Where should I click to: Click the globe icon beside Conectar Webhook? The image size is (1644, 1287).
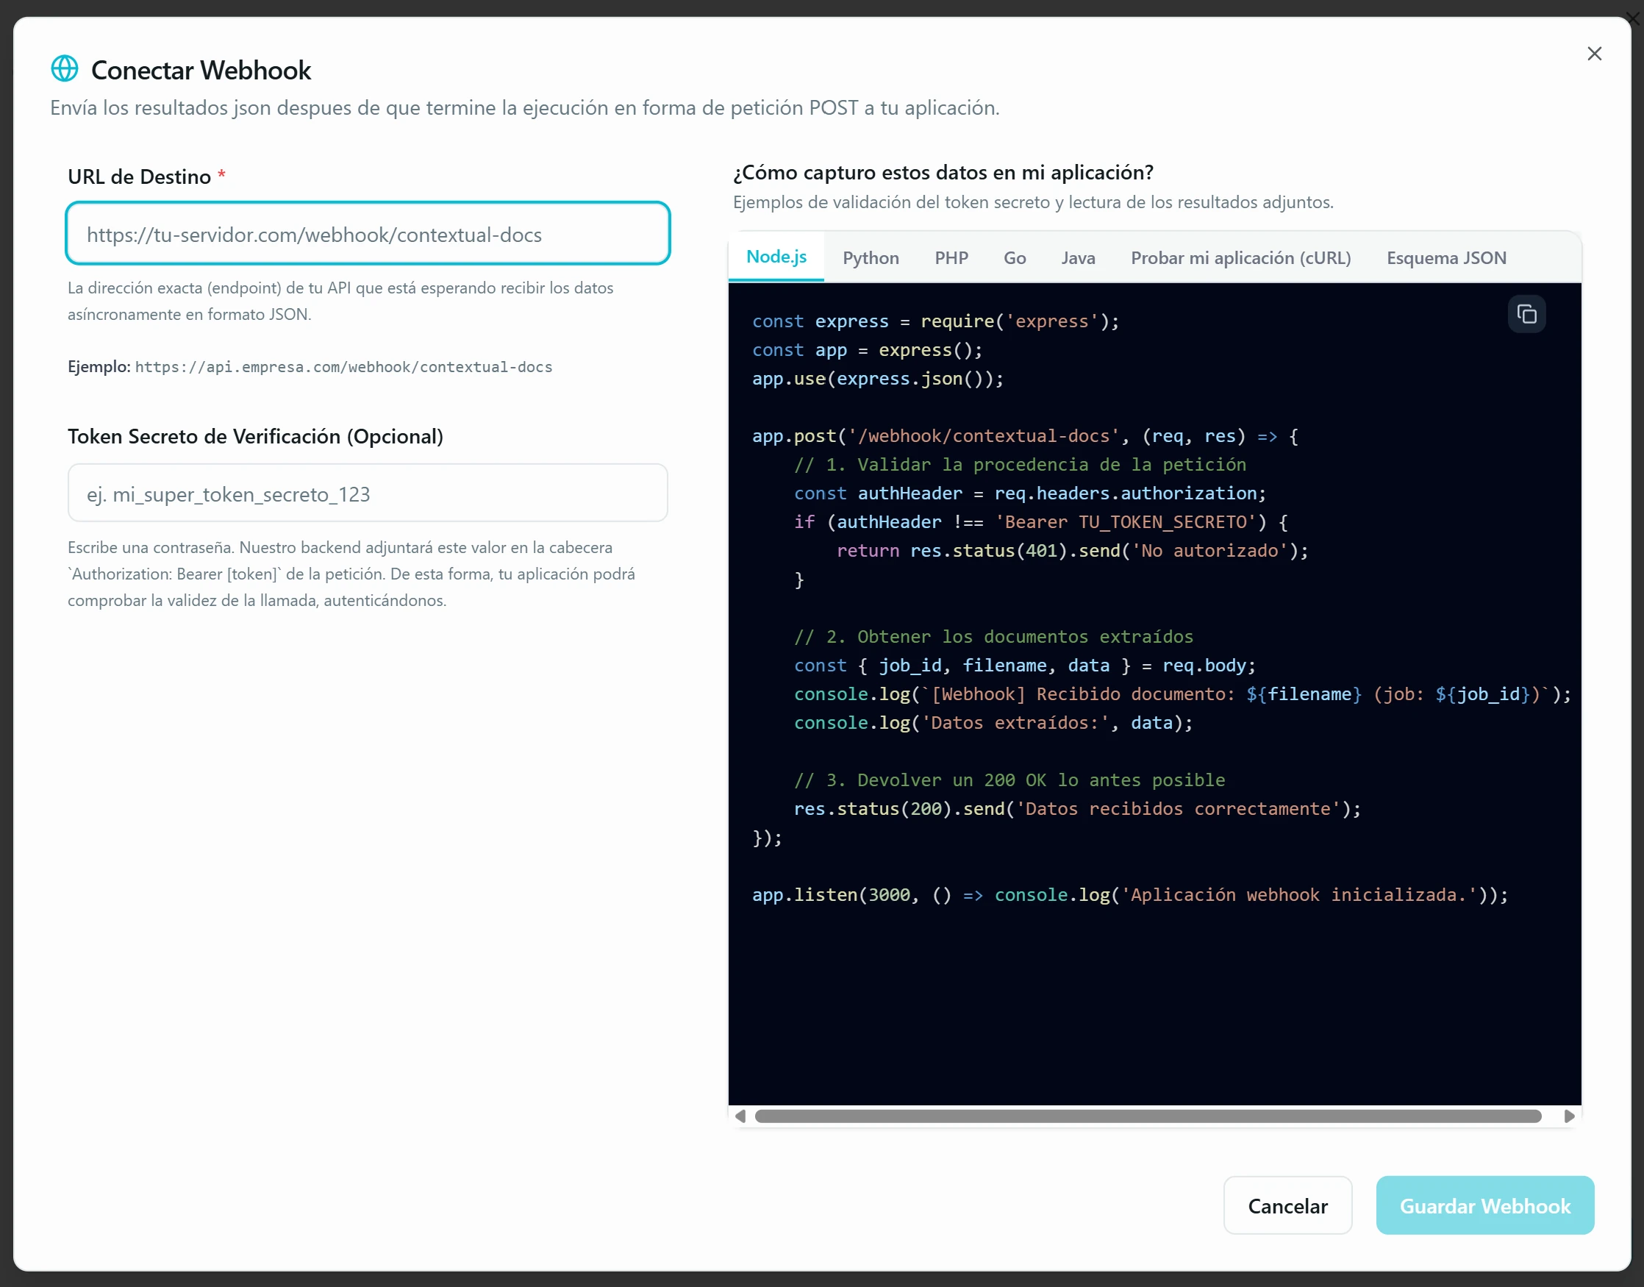click(x=65, y=68)
